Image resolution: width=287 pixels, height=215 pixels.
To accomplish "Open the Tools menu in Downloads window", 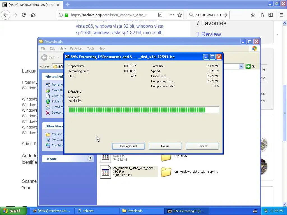I will pyautogui.click(x=91, y=48).
